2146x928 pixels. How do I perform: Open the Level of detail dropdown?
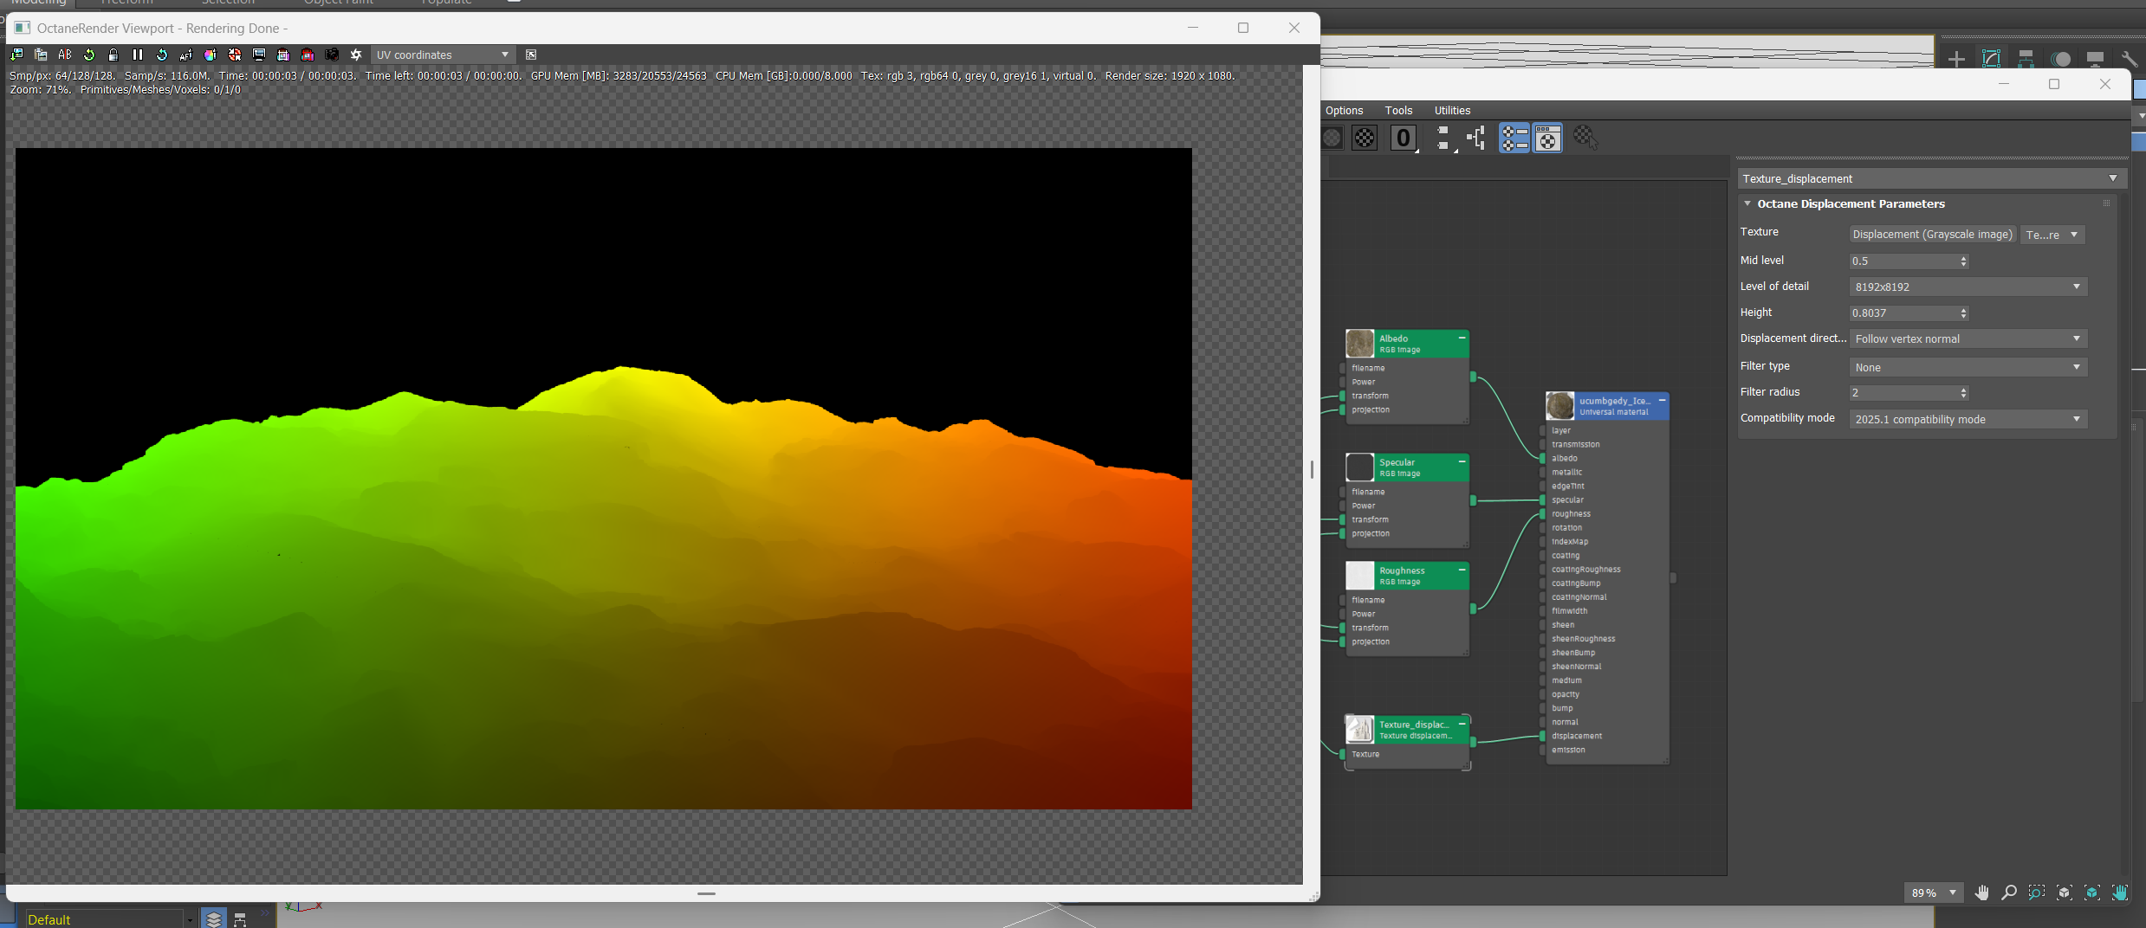[x=1968, y=287]
